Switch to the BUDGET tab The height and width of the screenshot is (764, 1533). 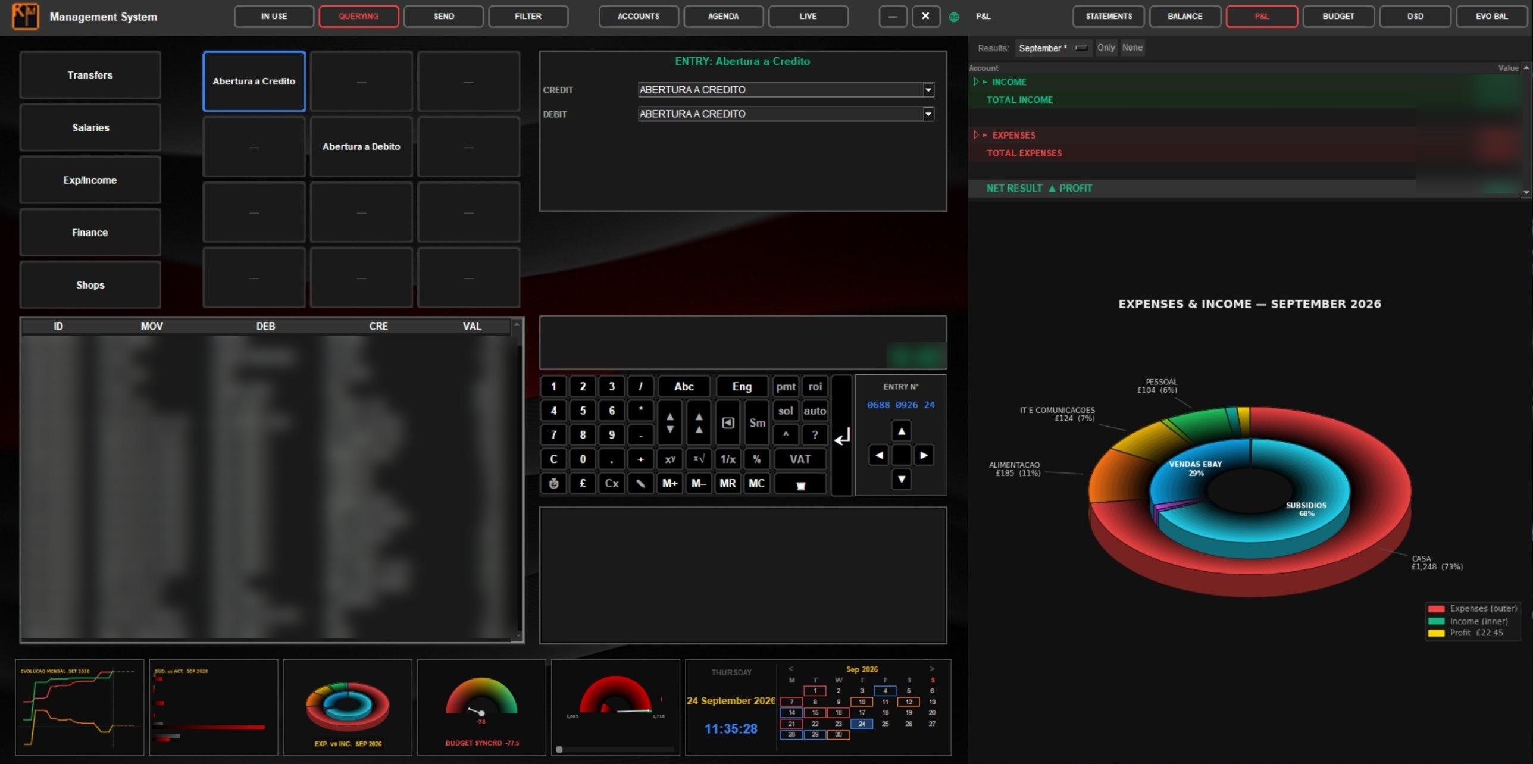[x=1338, y=16]
